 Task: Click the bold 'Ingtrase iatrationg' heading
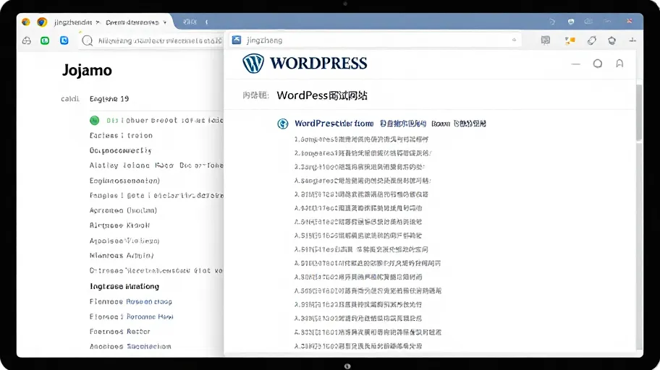coord(124,286)
